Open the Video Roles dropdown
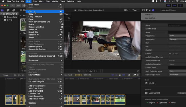186x107 pixels. 177,36
